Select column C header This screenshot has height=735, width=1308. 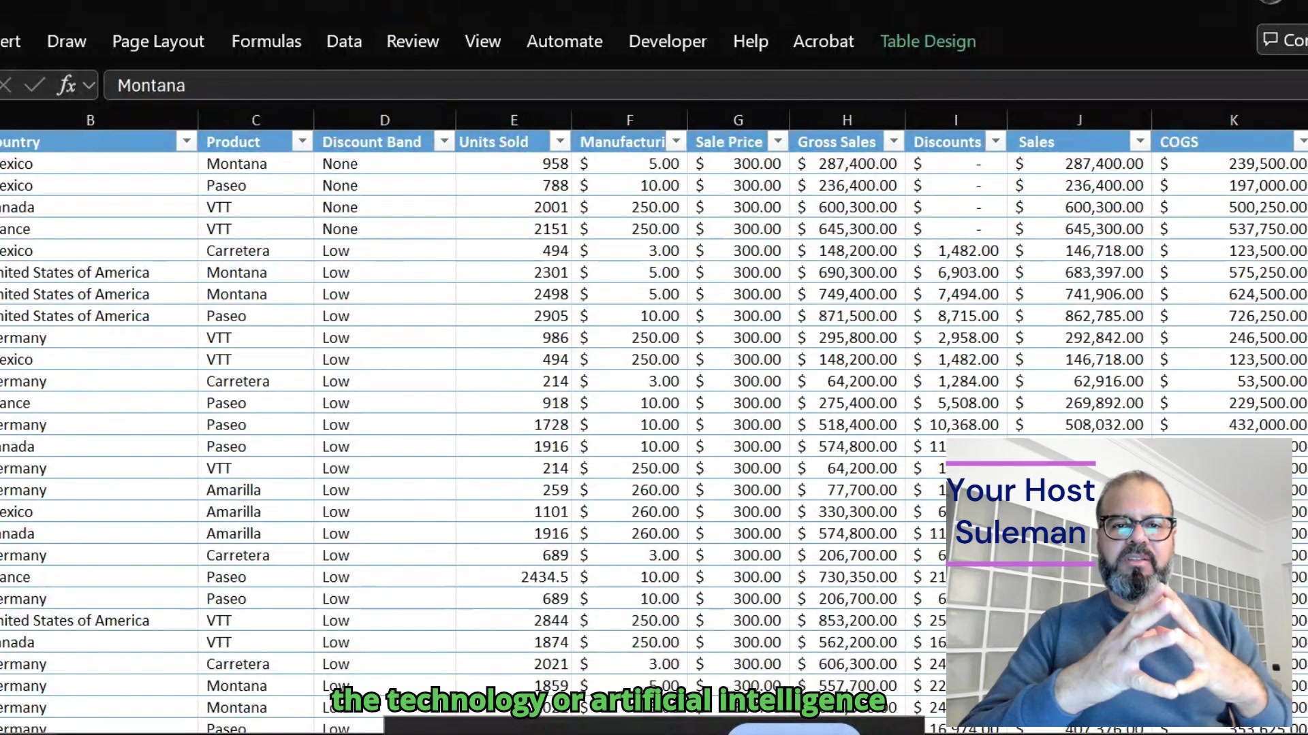click(x=256, y=120)
